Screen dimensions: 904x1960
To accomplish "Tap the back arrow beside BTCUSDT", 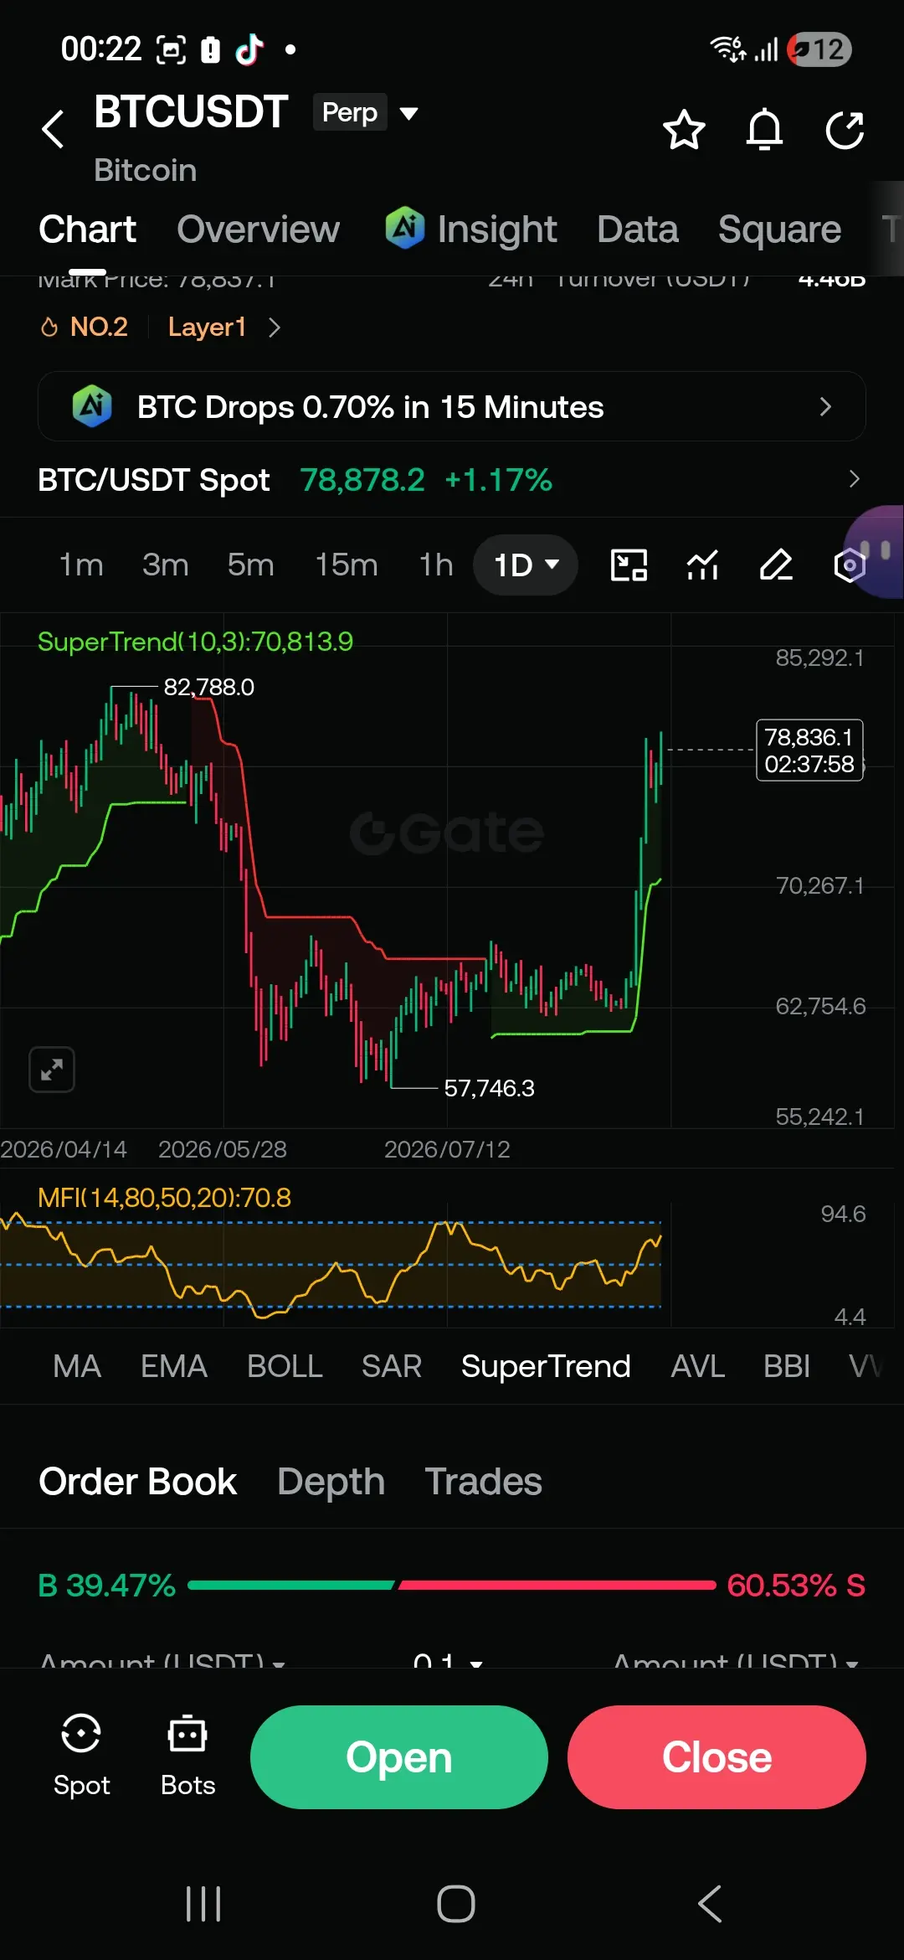I will tap(53, 129).
